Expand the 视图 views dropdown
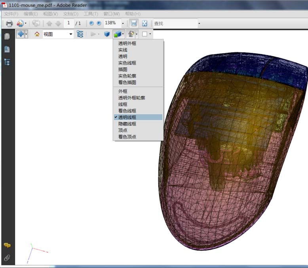The width and height of the screenshot is (308, 268). [x=71, y=34]
